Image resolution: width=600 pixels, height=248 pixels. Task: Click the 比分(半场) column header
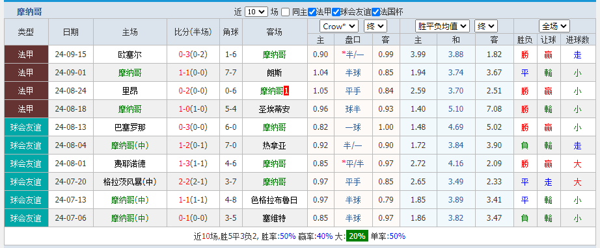(x=193, y=32)
